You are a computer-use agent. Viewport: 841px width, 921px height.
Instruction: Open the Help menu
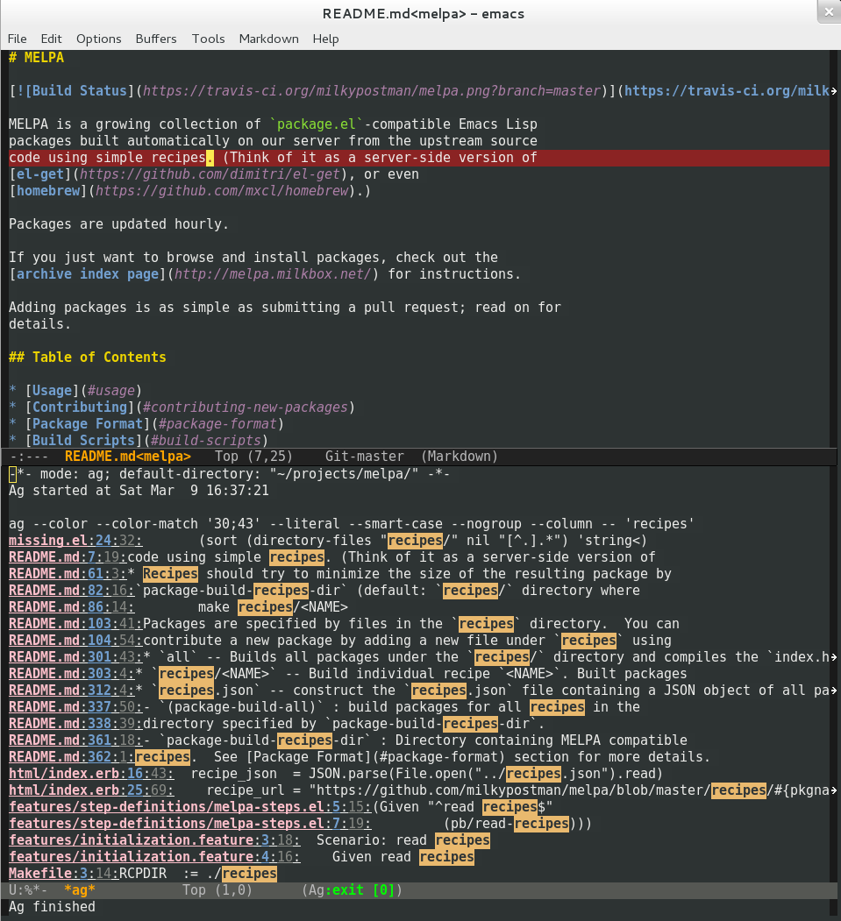tap(325, 39)
